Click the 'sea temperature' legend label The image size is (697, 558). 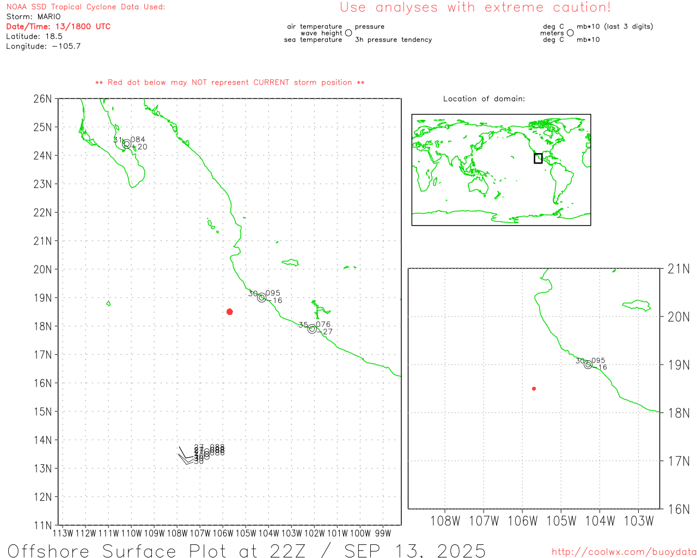(x=313, y=40)
